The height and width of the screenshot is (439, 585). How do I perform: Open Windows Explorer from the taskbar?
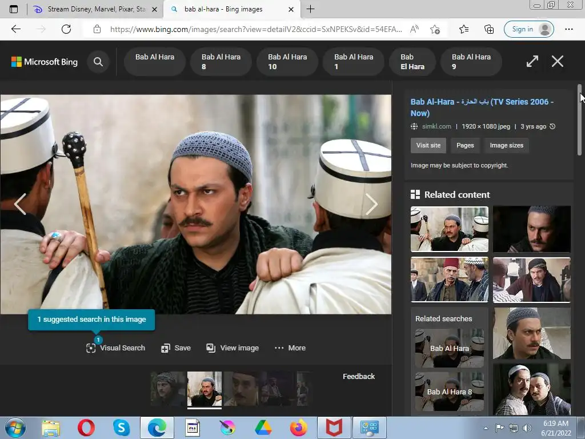[51, 428]
